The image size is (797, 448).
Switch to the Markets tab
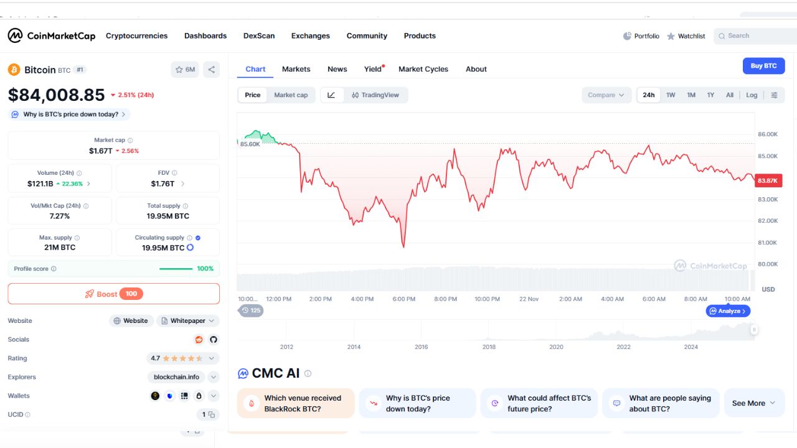click(x=296, y=69)
